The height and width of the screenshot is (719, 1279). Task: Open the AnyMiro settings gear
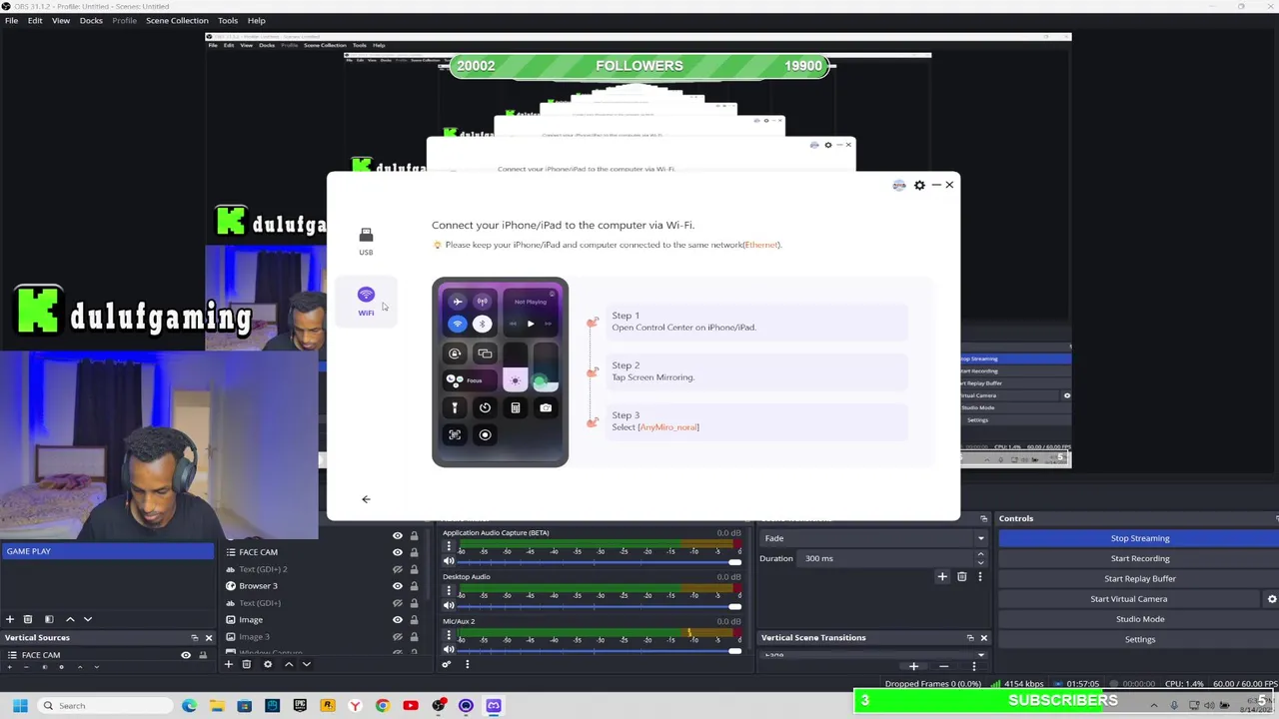point(919,185)
